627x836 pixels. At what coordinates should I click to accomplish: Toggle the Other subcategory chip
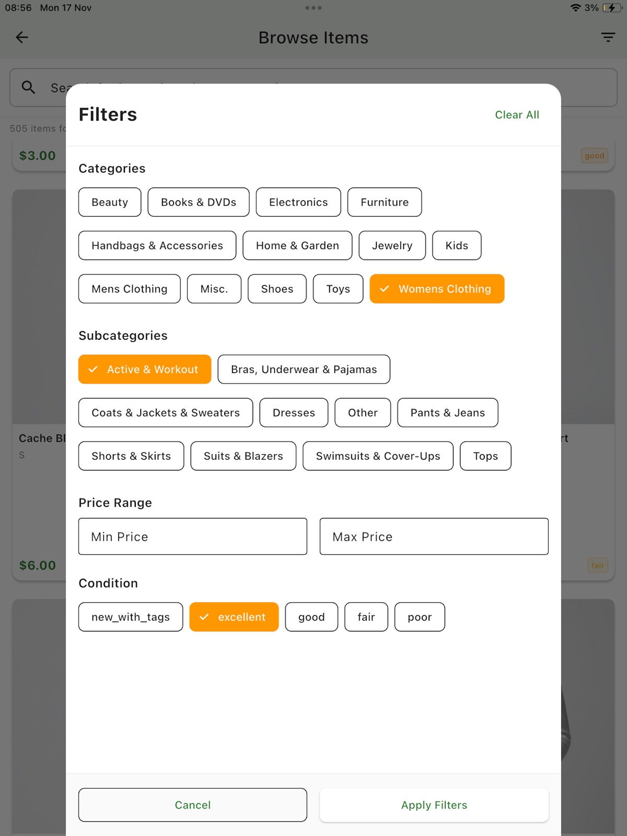[x=363, y=413]
